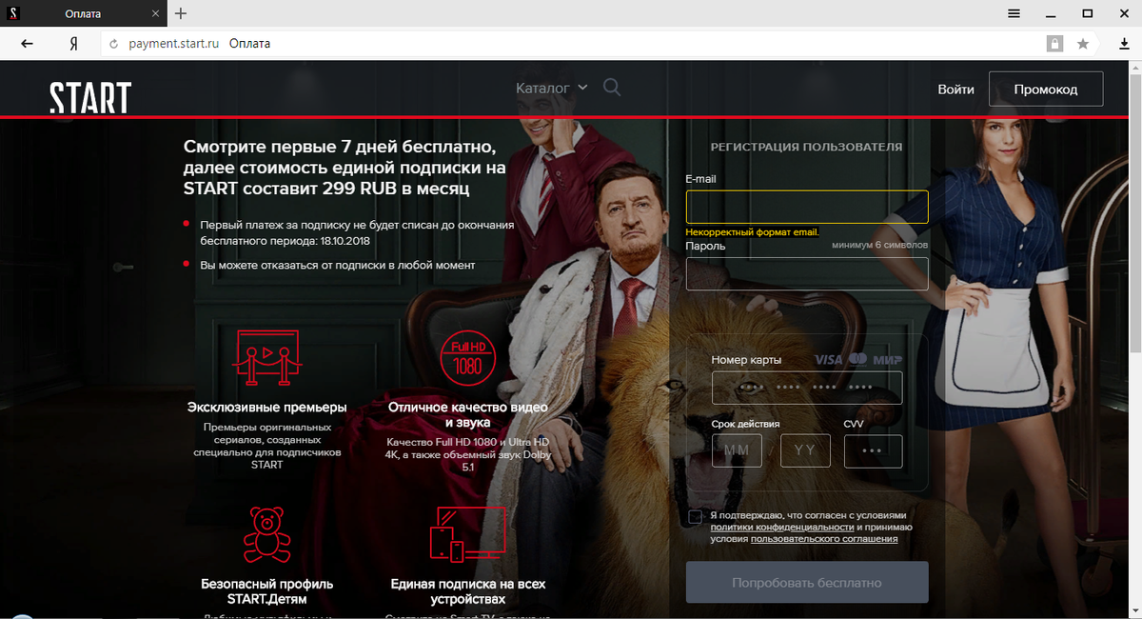Open a new tab with plus icon
This screenshot has width=1142, height=619.
(x=181, y=13)
